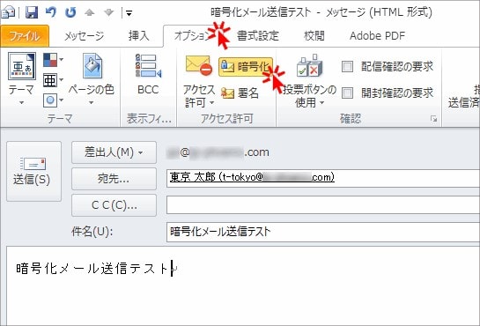The width and height of the screenshot is (480, 326).
Task: Toggle the 署名 digital signature button
Action: [x=240, y=93]
